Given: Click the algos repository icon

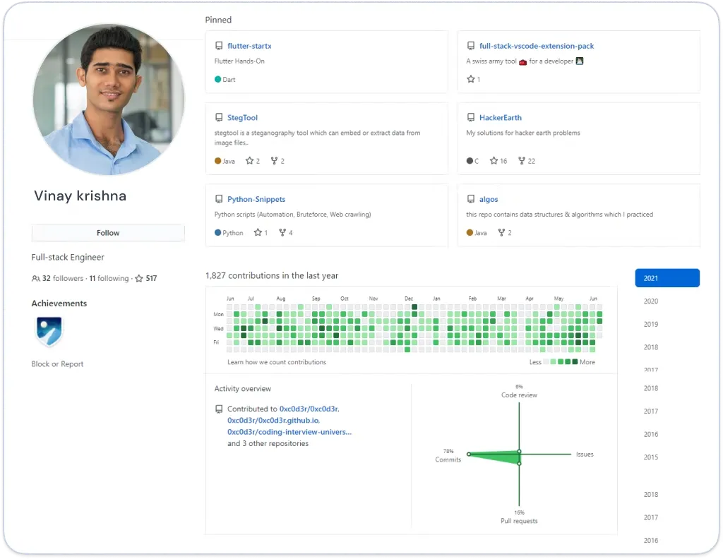Looking at the screenshot, I should click(470, 199).
